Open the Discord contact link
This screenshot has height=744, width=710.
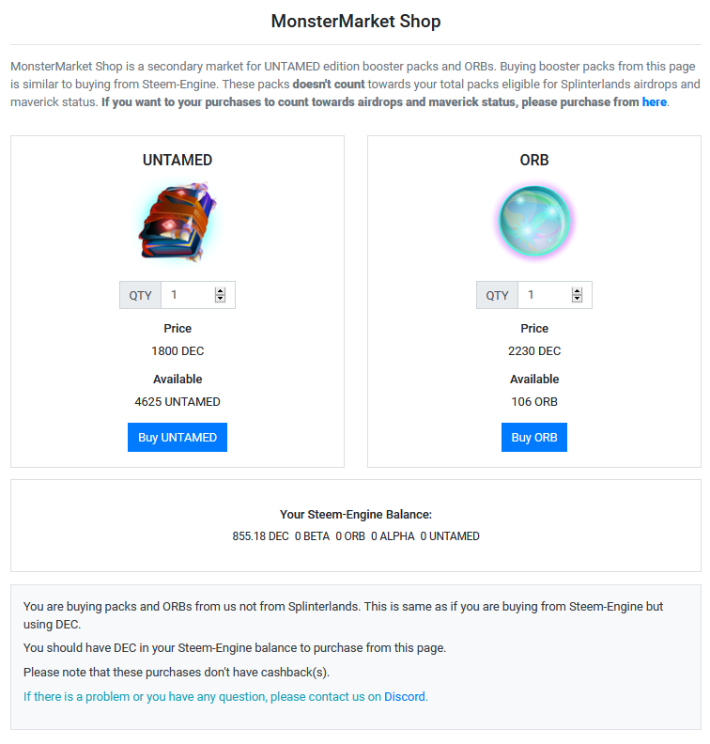point(405,696)
